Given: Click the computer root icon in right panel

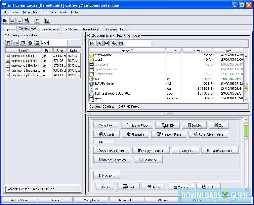Looking at the screenshot, I should [106, 43].
